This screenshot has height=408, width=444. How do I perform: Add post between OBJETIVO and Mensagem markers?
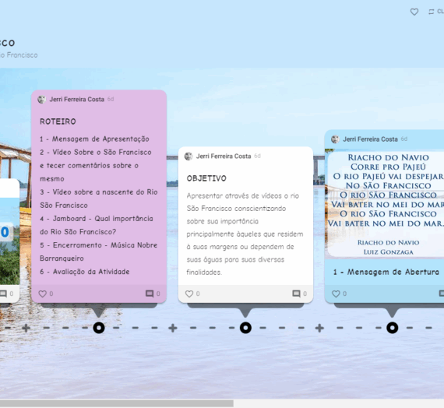319,328
